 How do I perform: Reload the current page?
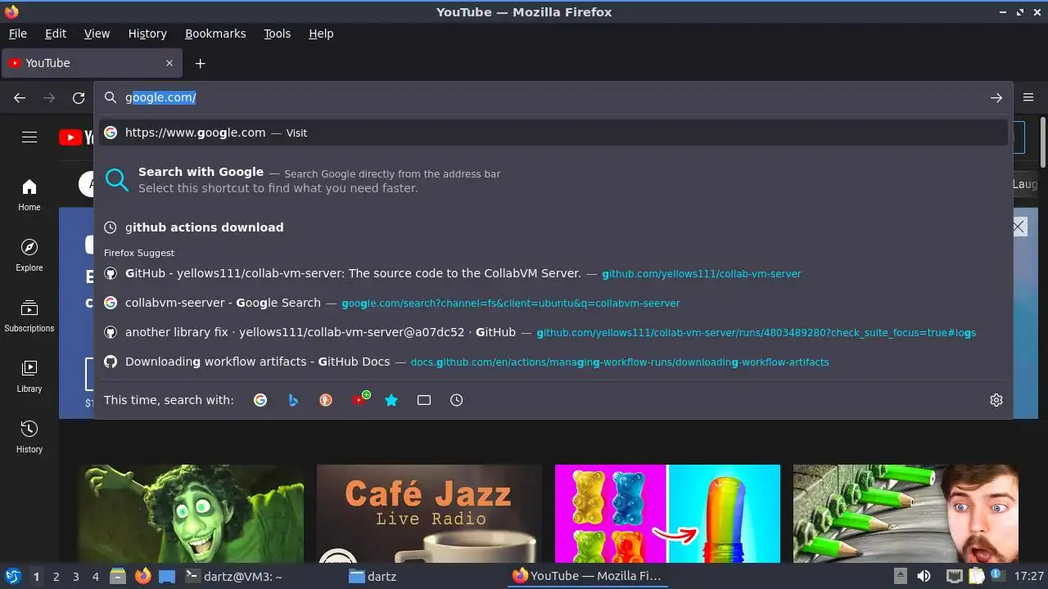tap(79, 97)
